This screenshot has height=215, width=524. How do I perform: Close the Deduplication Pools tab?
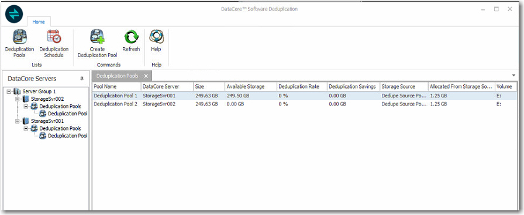click(x=146, y=76)
